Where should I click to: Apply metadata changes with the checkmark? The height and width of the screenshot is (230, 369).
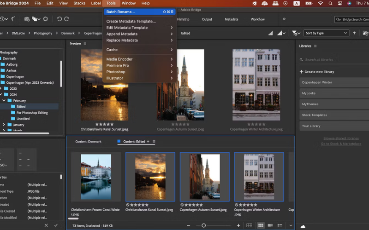(56, 225)
